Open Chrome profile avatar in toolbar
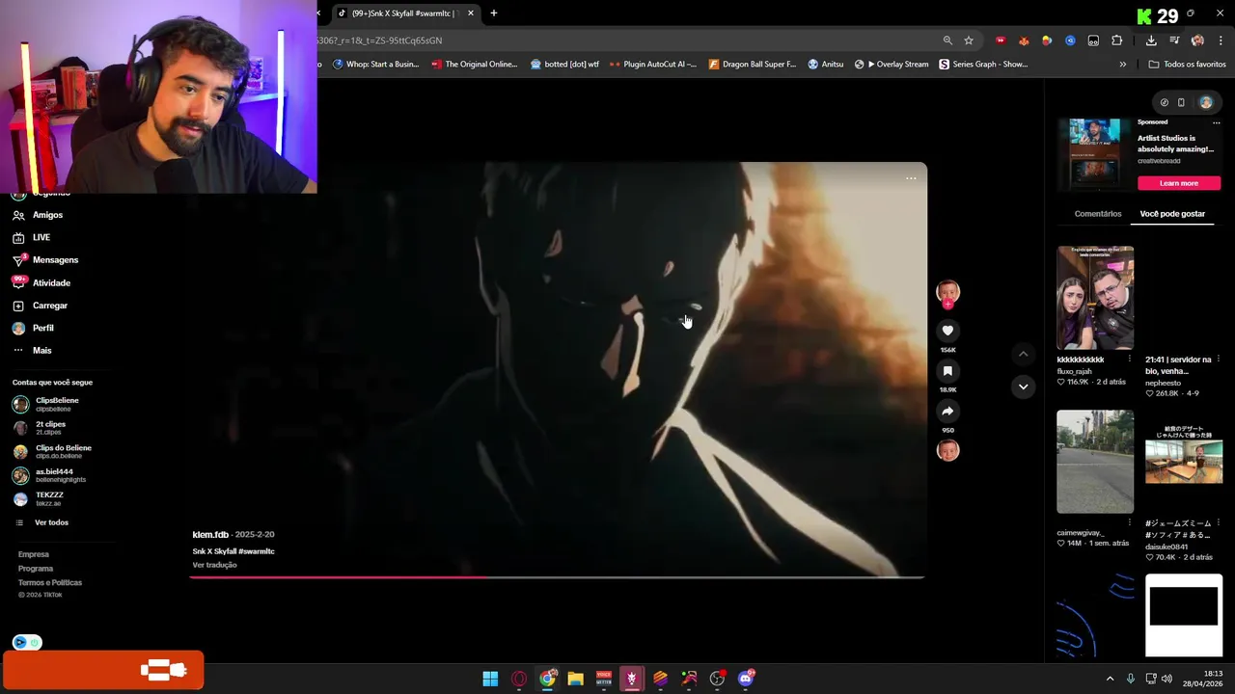Screen dimensions: 1235x694 coord(1197,40)
